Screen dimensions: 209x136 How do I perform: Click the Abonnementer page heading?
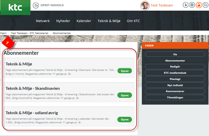[21, 53]
